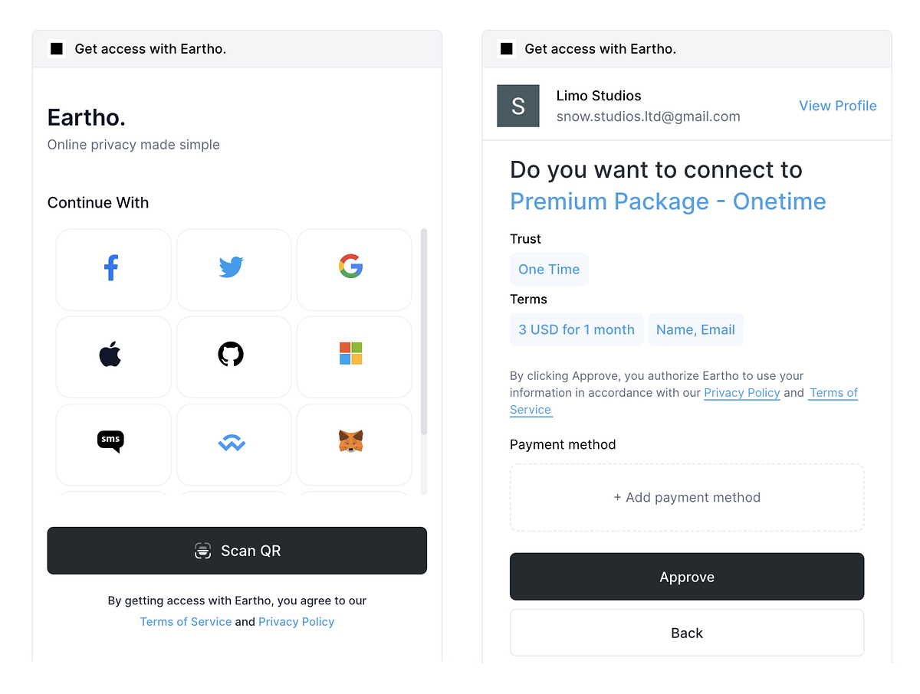Select the Twitter login option
This screenshot has width=920, height=694.
[x=233, y=269]
